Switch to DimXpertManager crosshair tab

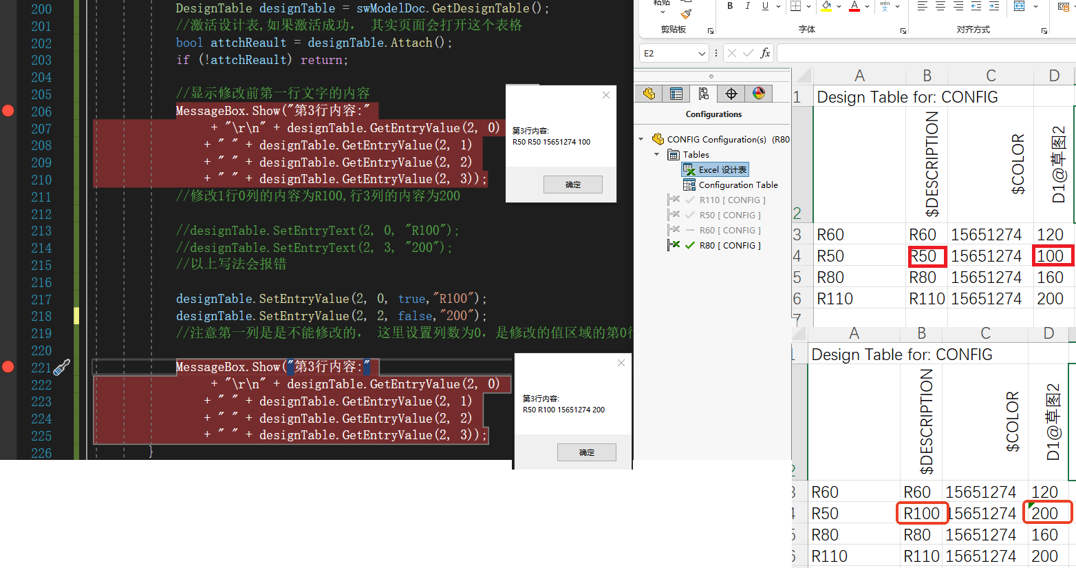point(731,94)
